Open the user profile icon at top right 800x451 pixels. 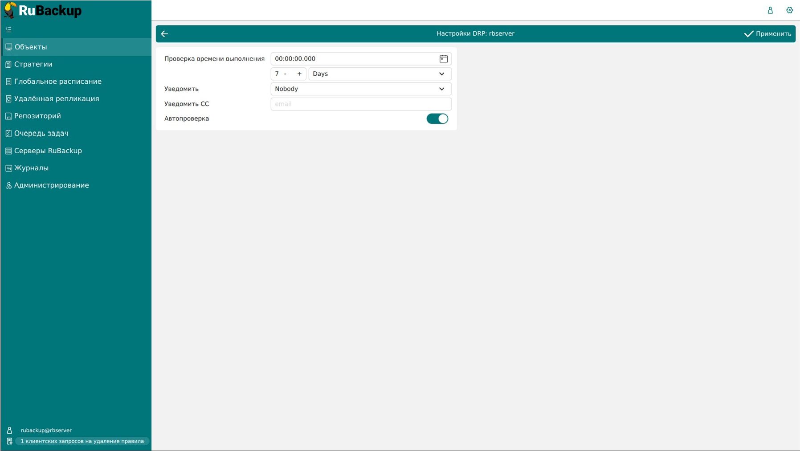click(770, 10)
